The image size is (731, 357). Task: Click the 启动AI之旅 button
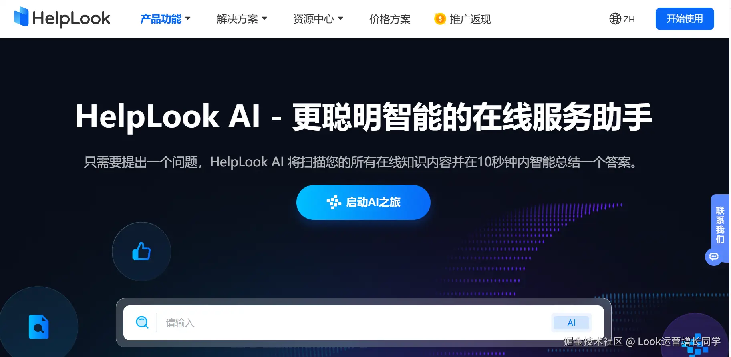363,202
